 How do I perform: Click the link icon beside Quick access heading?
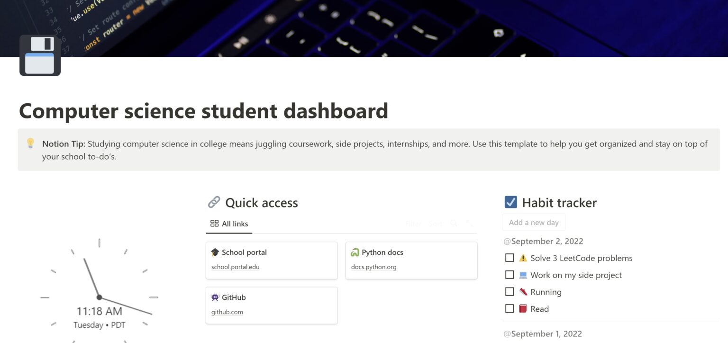point(214,202)
